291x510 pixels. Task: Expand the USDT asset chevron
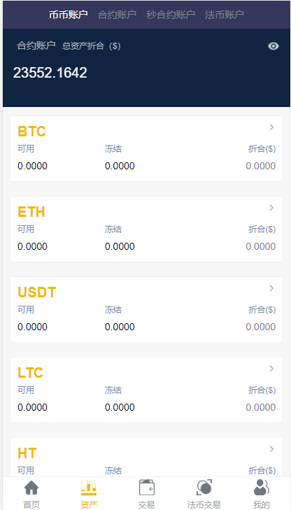click(x=271, y=288)
